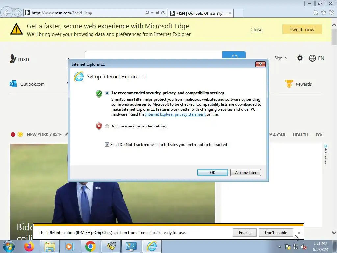Select Don't use recommended settings radio

pyautogui.click(x=107, y=126)
